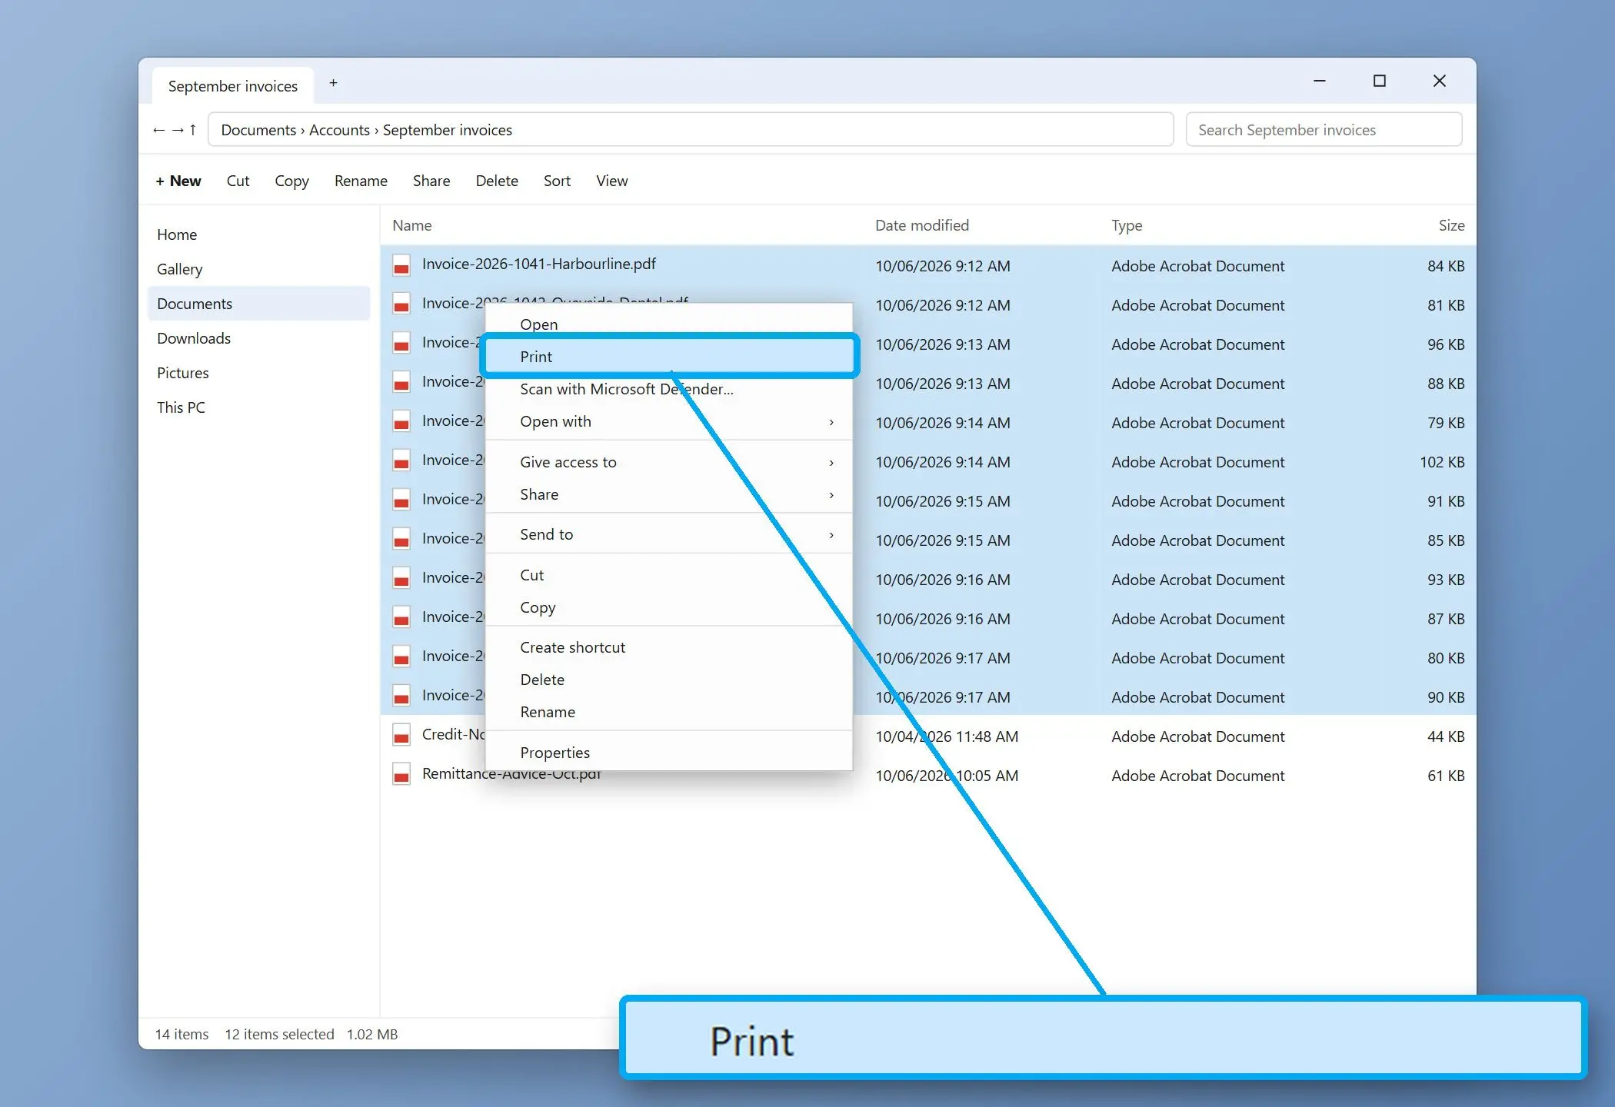Expand the Open with submenu
The image size is (1615, 1107).
669,421
